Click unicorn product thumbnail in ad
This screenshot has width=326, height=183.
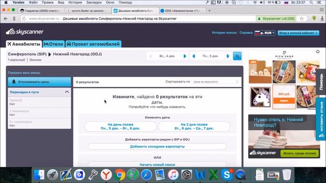point(260,97)
